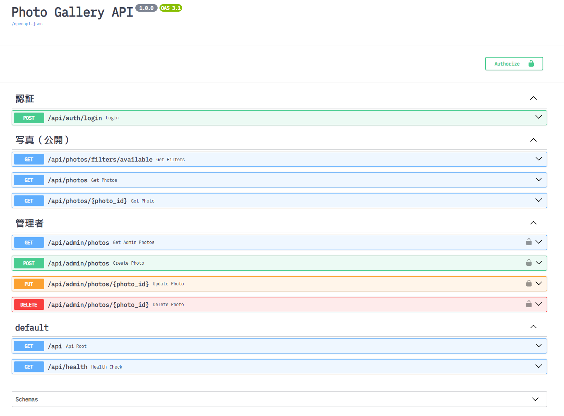The image size is (564, 416).
Task: Click lock icon on DELETE Delete Photo row
Action: tap(529, 304)
